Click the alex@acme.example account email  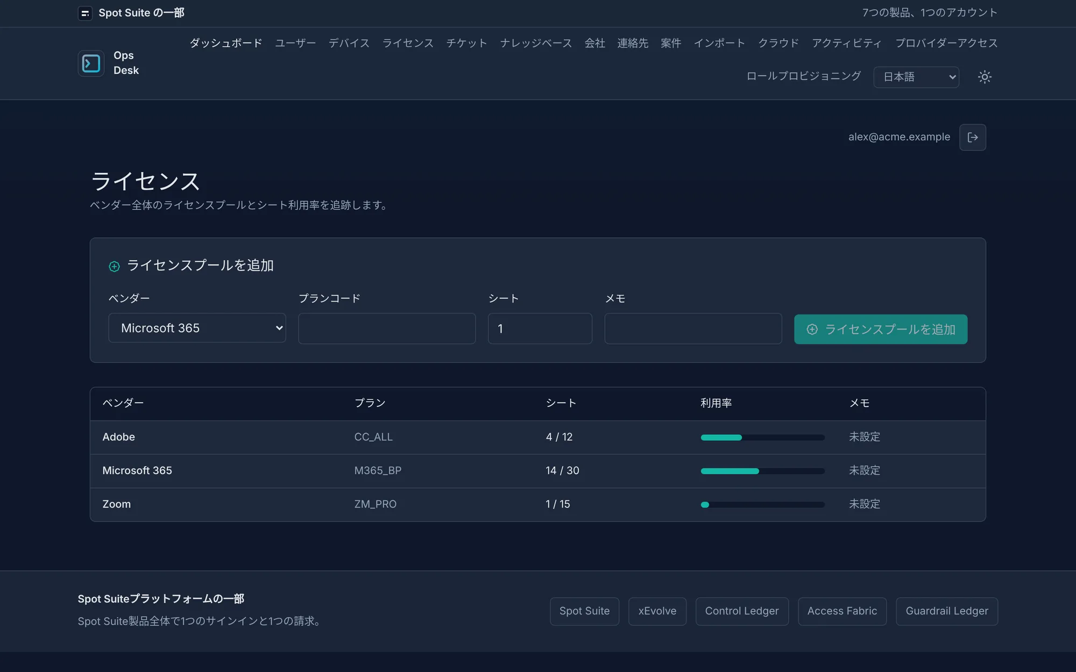tap(899, 137)
